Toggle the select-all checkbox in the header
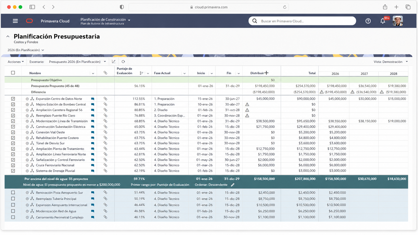This screenshot has width=418, height=235. click(x=13, y=73)
